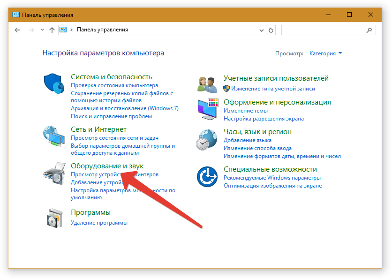Click Изменение типа учетной записи link
This screenshot has width=392, height=279.
[273, 89]
